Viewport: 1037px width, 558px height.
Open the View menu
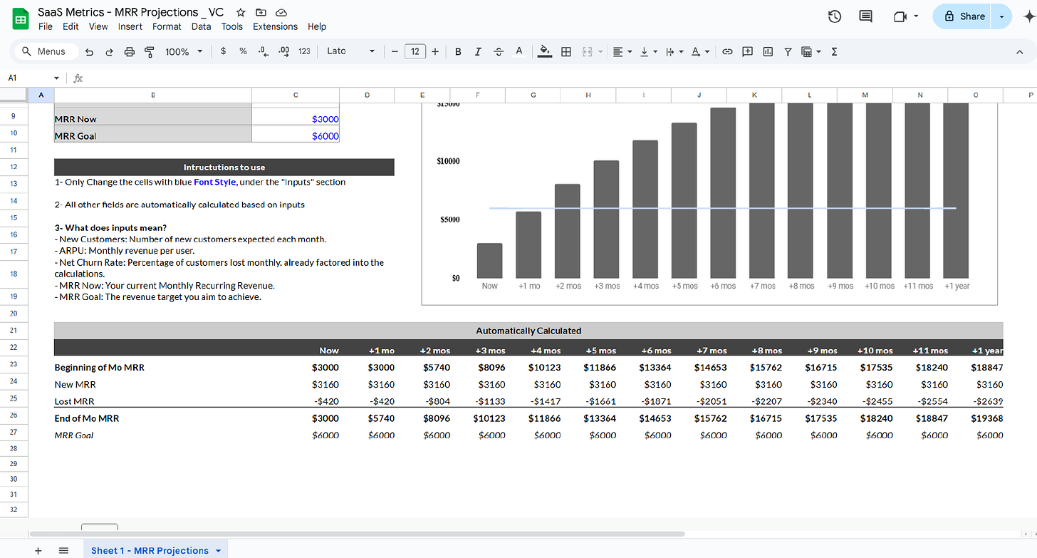(x=98, y=26)
